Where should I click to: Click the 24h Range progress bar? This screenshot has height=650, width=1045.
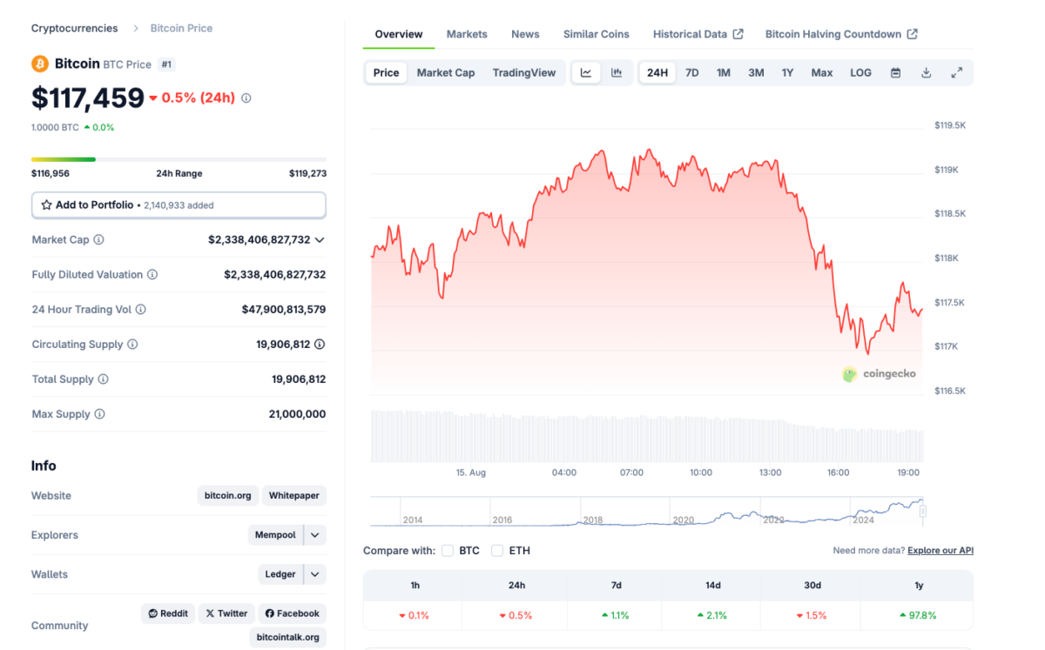[179, 159]
